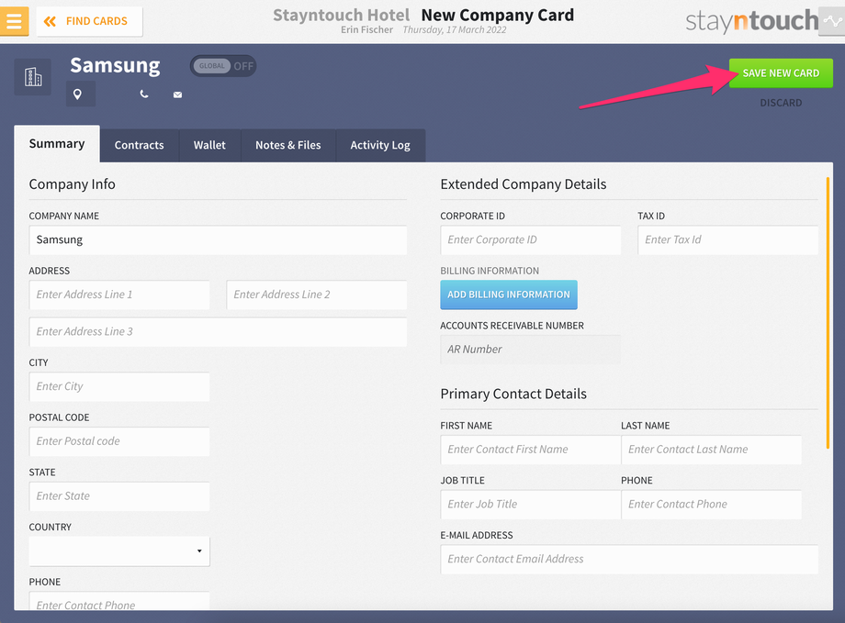Click the staynTouch logo
The image size is (845, 623).
click(751, 21)
